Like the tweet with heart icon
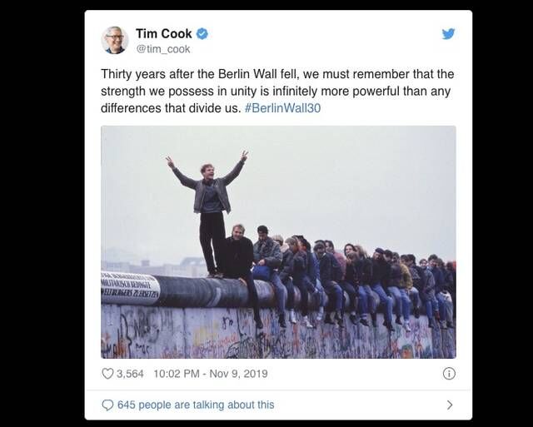Image resolution: width=533 pixels, height=427 pixels. point(107,374)
